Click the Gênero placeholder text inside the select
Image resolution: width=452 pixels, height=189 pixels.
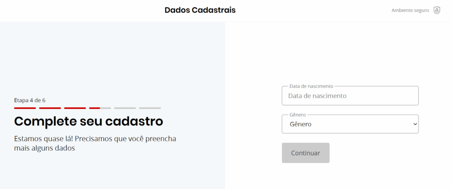(301, 124)
